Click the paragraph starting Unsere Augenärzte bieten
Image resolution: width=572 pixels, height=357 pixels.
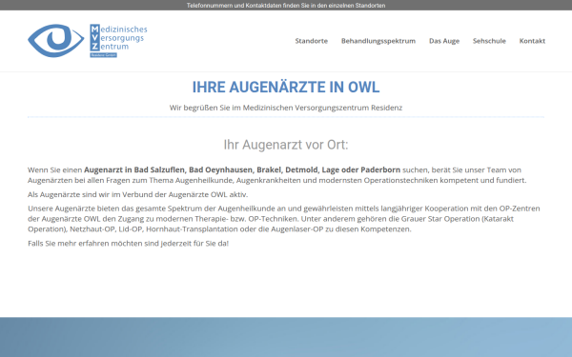pyautogui.click(x=284, y=219)
